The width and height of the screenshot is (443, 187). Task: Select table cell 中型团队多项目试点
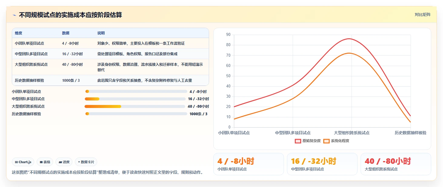coord(31,54)
